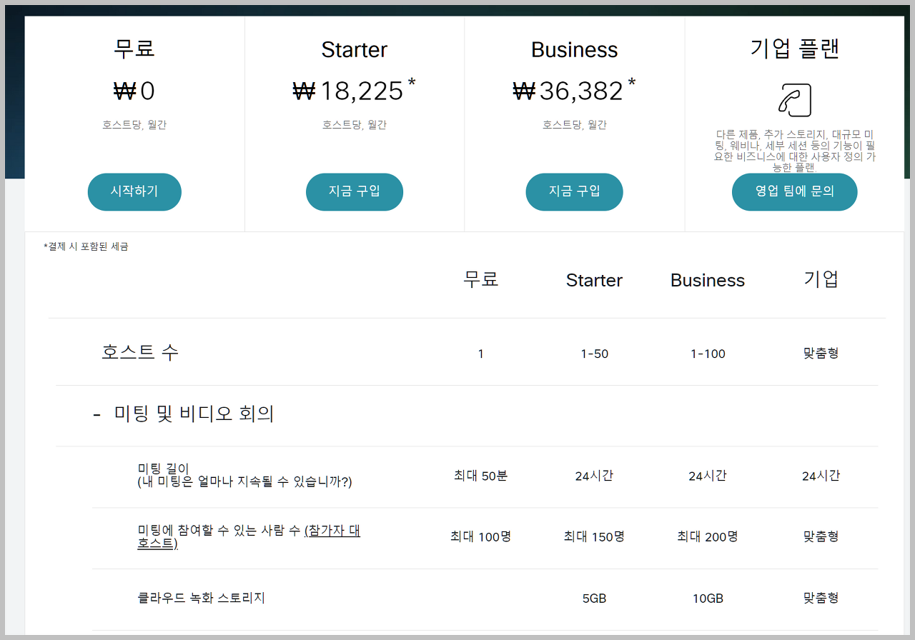Click the enterprise plan description paragraph
915x640 pixels.
pyautogui.click(x=794, y=151)
